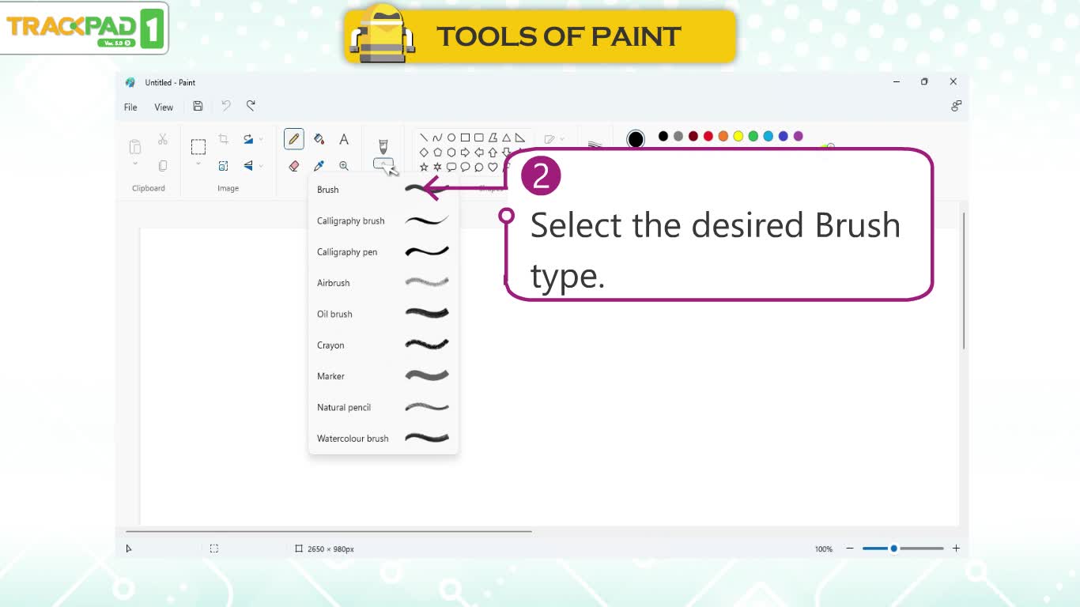The height and width of the screenshot is (607, 1080).
Task: Select the Magnifier tool
Action: 344,166
